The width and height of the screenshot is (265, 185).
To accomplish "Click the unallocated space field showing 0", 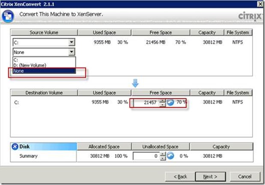I will tap(146, 156).
